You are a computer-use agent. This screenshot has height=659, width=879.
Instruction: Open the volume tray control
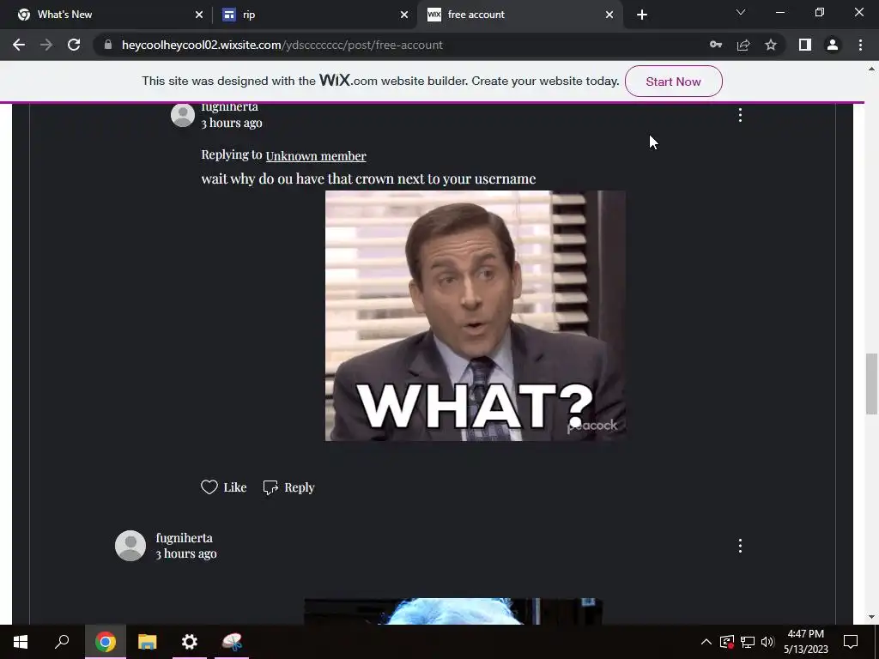pyautogui.click(x=768, y=642)
